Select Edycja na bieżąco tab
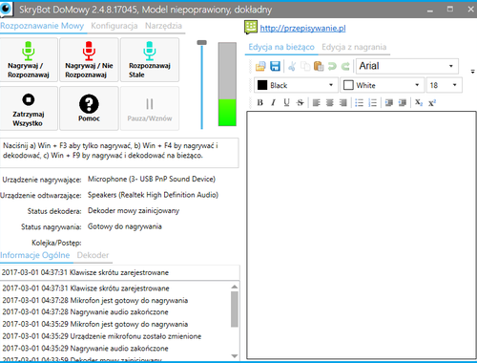This screenshot has height=363, width=477. pyautogui.click(x=281, y=47)
